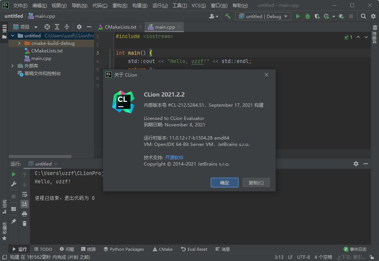Go to next highlighted problem arrow
This screenshot has height=261, width=379.
[x=366, y=37]
